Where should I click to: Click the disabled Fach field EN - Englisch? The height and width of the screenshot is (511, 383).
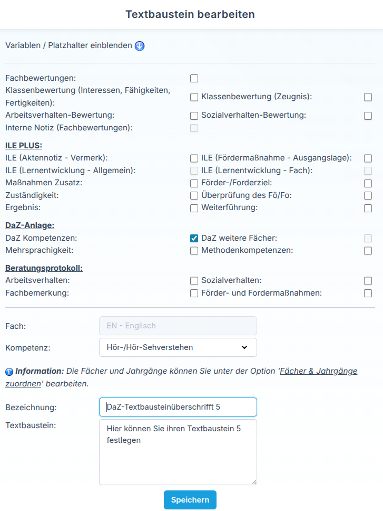pyautogui.click(x=178, y=326)
